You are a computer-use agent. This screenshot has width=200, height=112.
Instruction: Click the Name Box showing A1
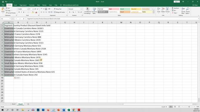(6, 19)
